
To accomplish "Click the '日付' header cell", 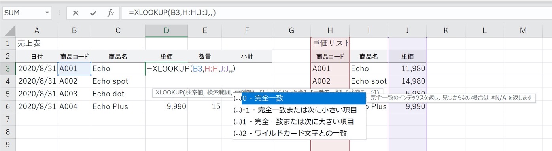I will (36, 57).
